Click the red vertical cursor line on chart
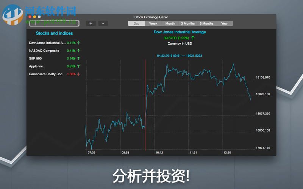The height and width of the screenshot is (189, 303). click(145, 105)
